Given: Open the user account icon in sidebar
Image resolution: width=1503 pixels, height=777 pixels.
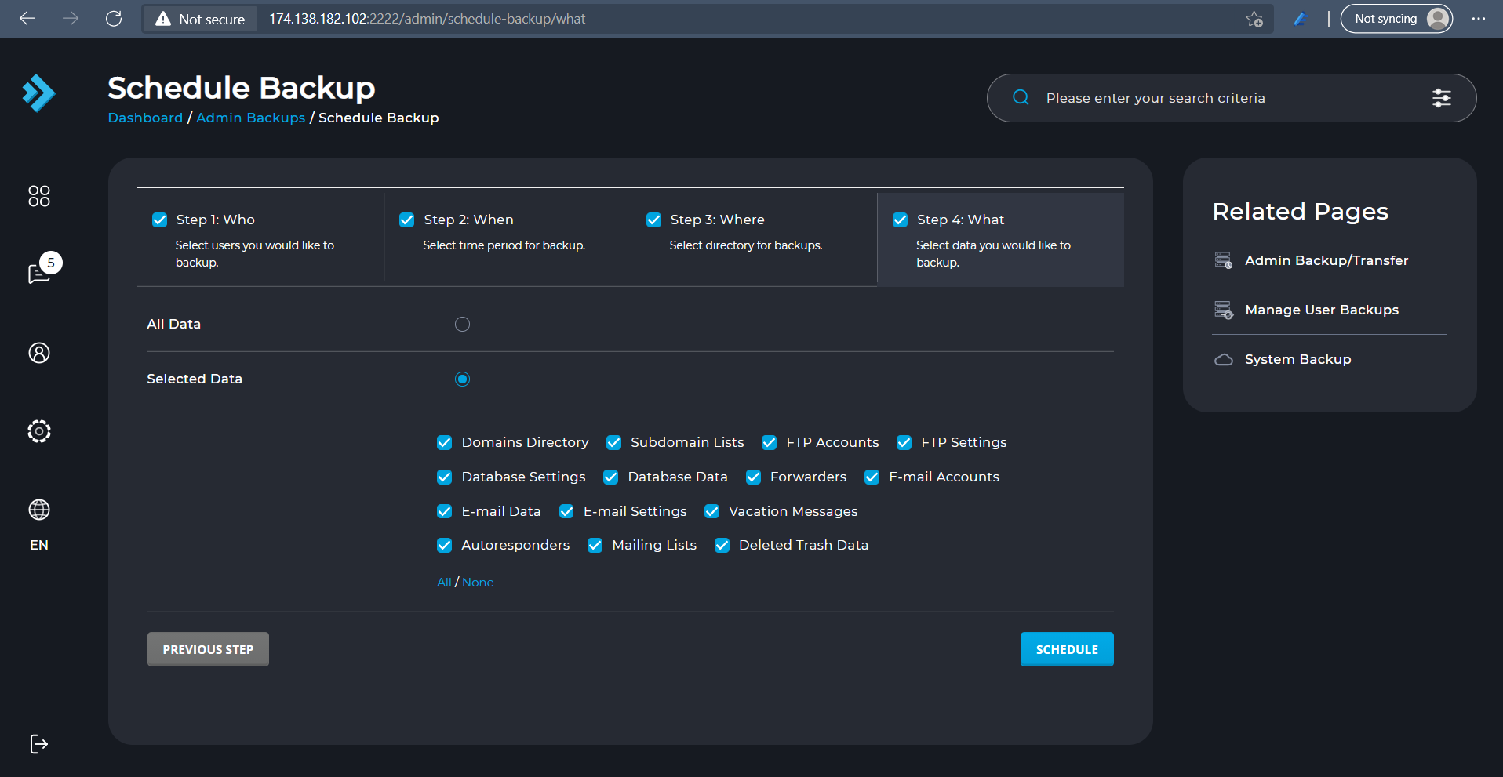Looking at the screenshot, I should click(x=39, y=353).
